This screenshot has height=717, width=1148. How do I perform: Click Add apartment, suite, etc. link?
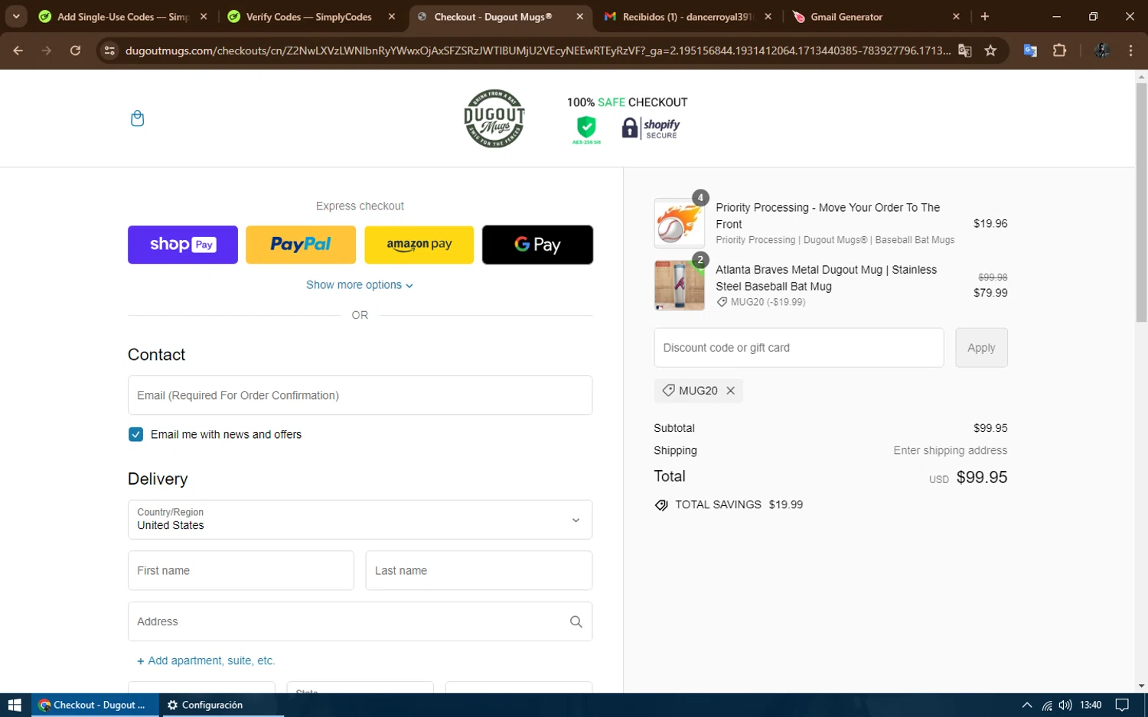[x=206, y=660]
